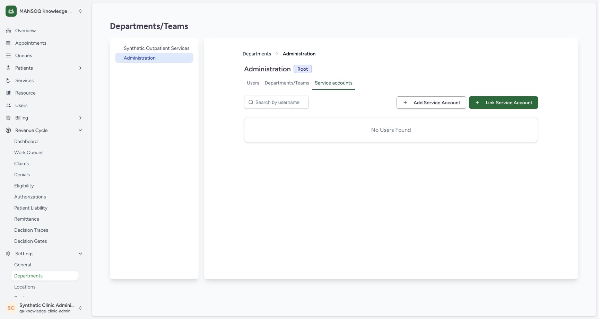This screenshot has height=319, width=599.
Task: Expand the Patients submenu chevron
Action: (x=80, y=68)
